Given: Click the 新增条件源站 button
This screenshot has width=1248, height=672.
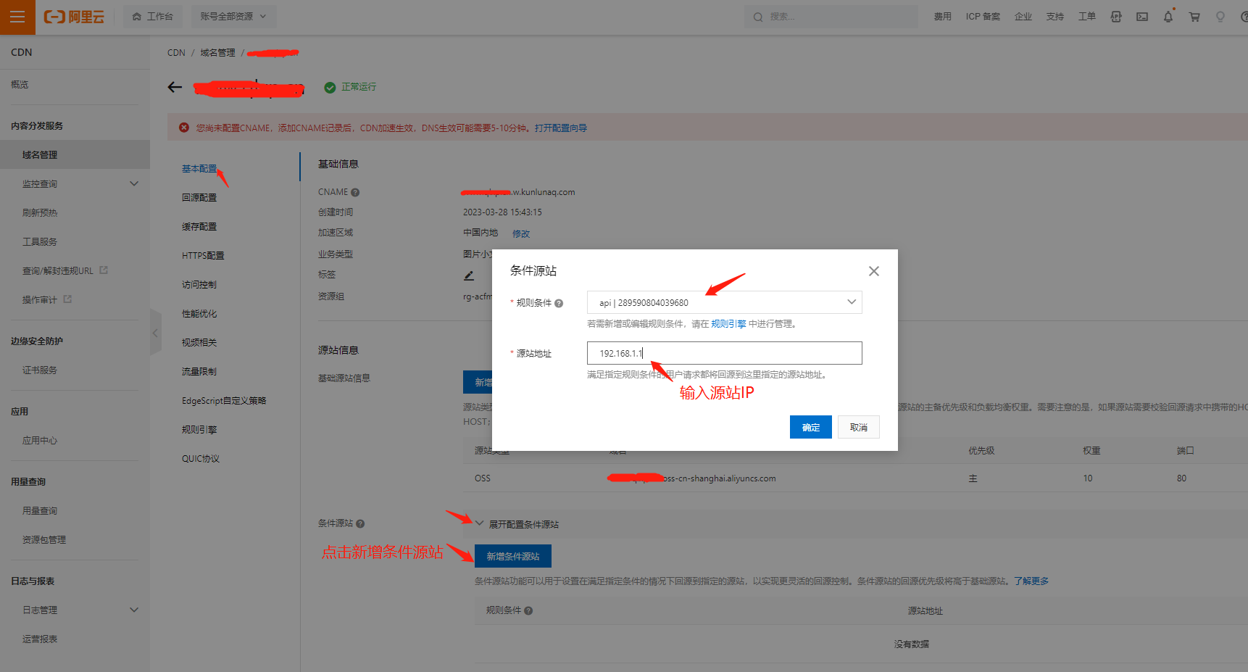Looking at the screenshot, I should (513, 556).
